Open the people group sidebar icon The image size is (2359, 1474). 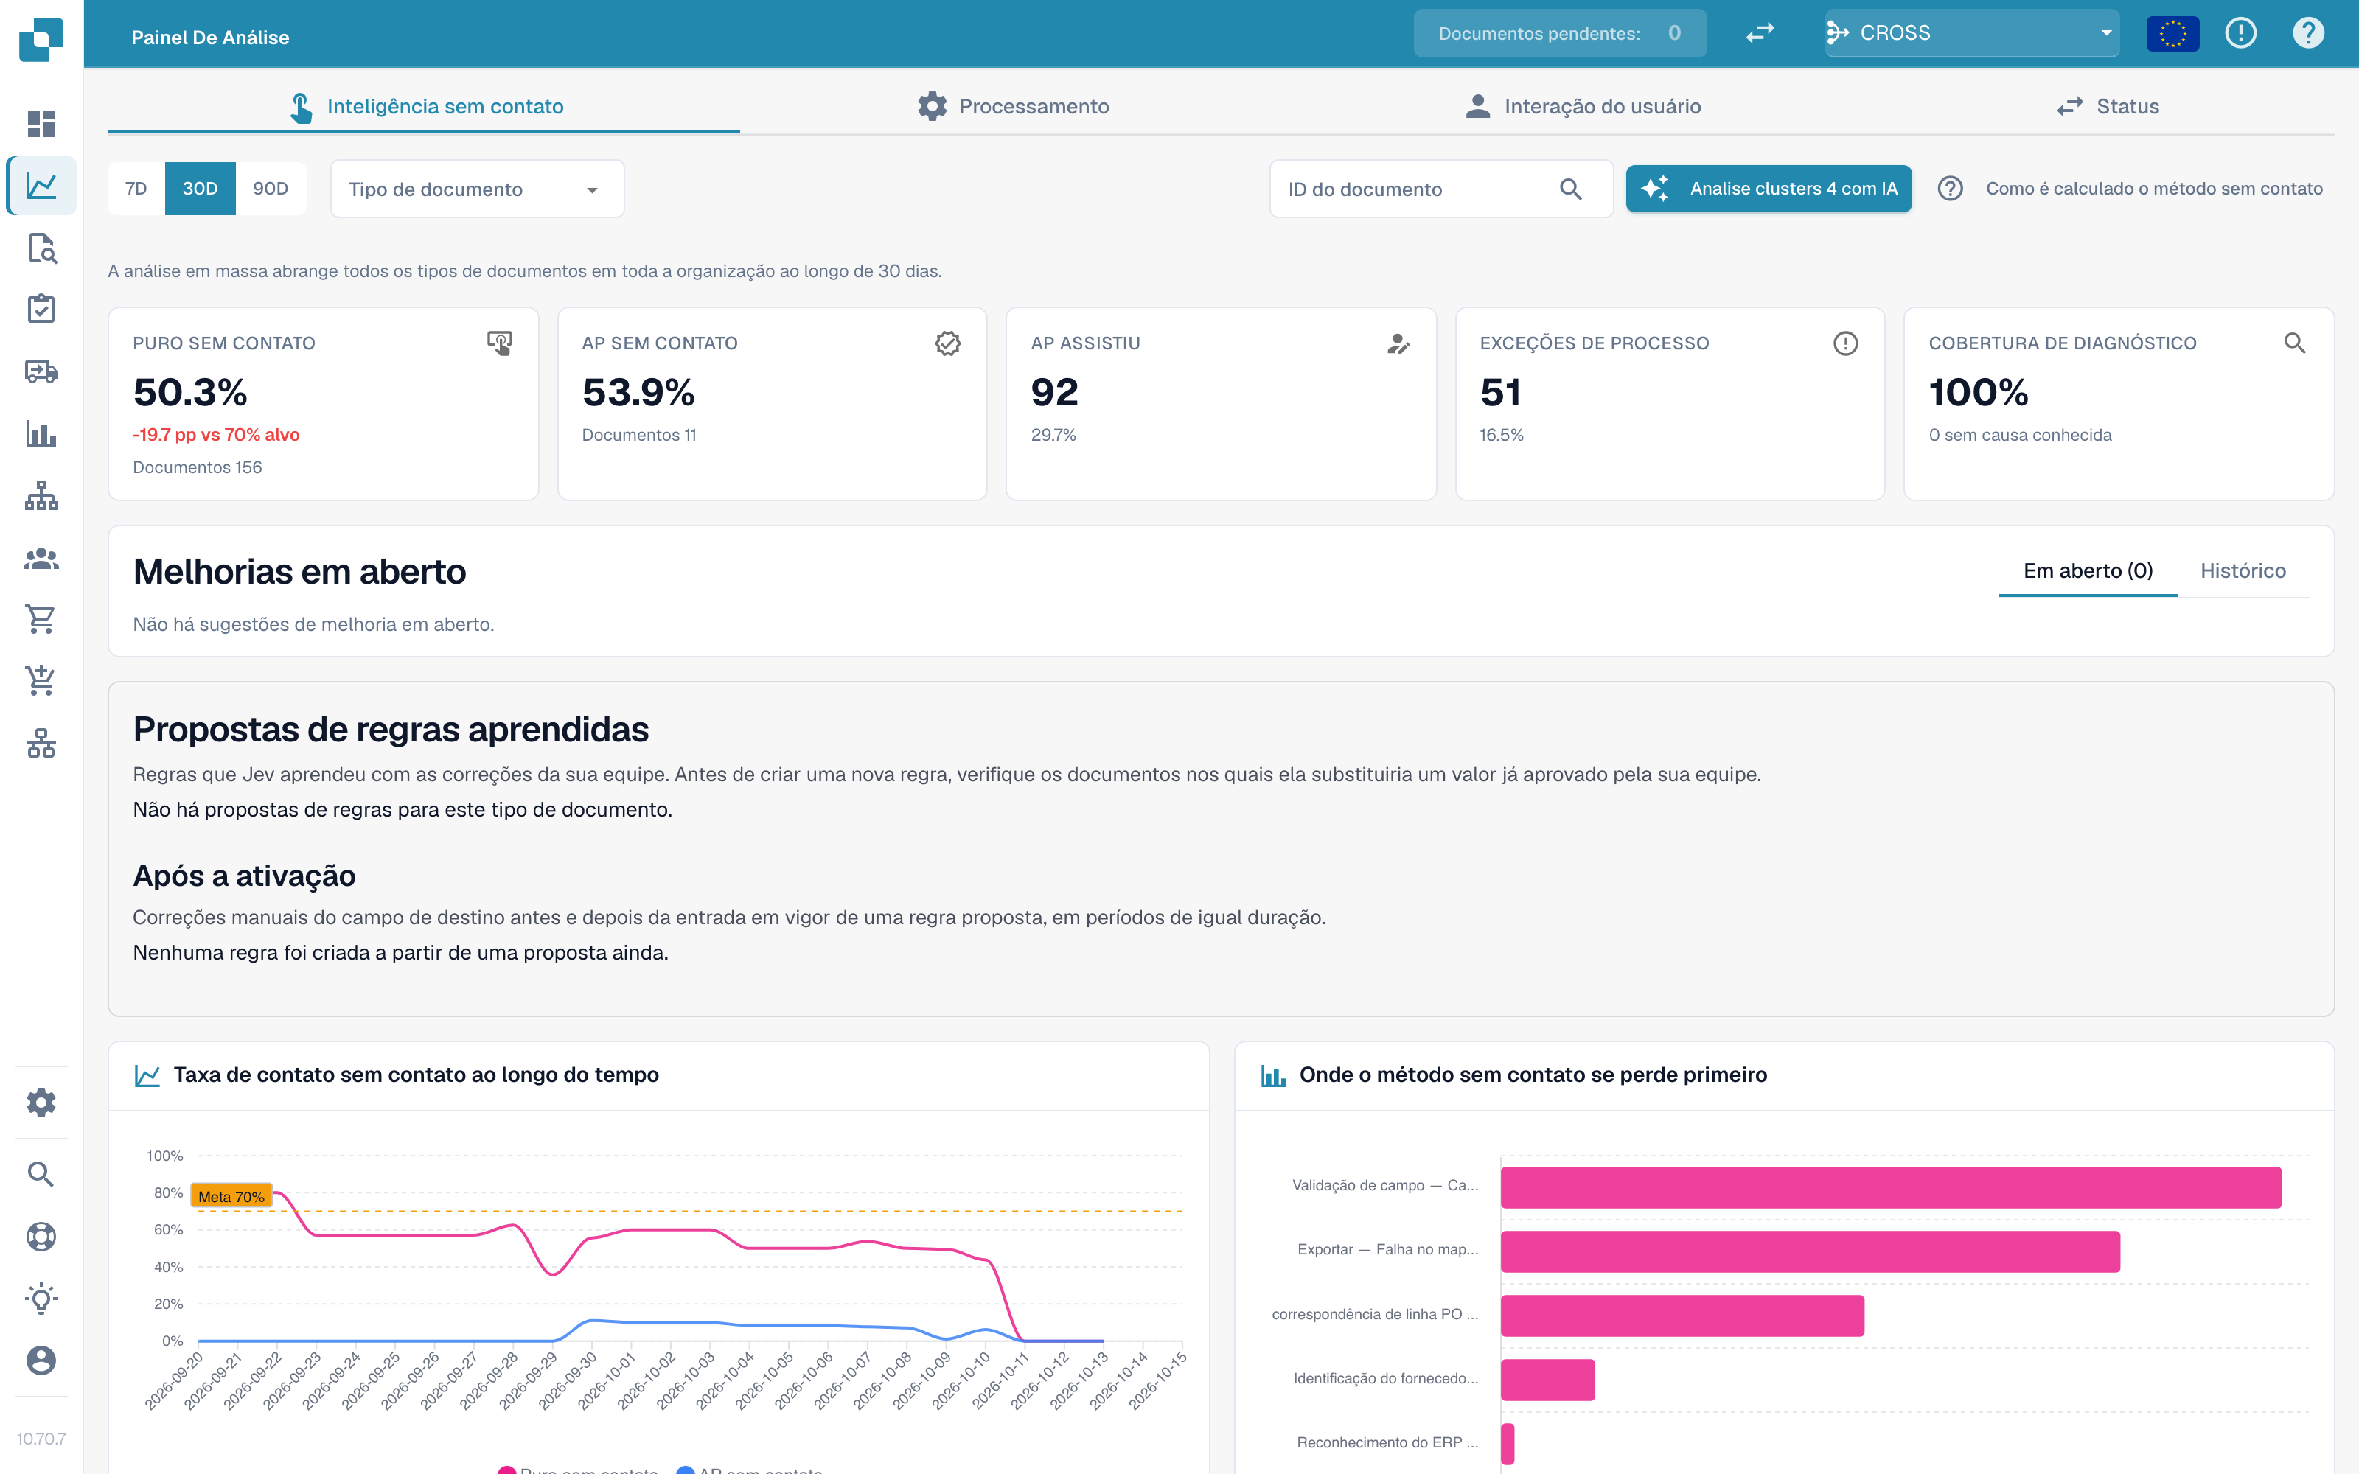(41, 558)
